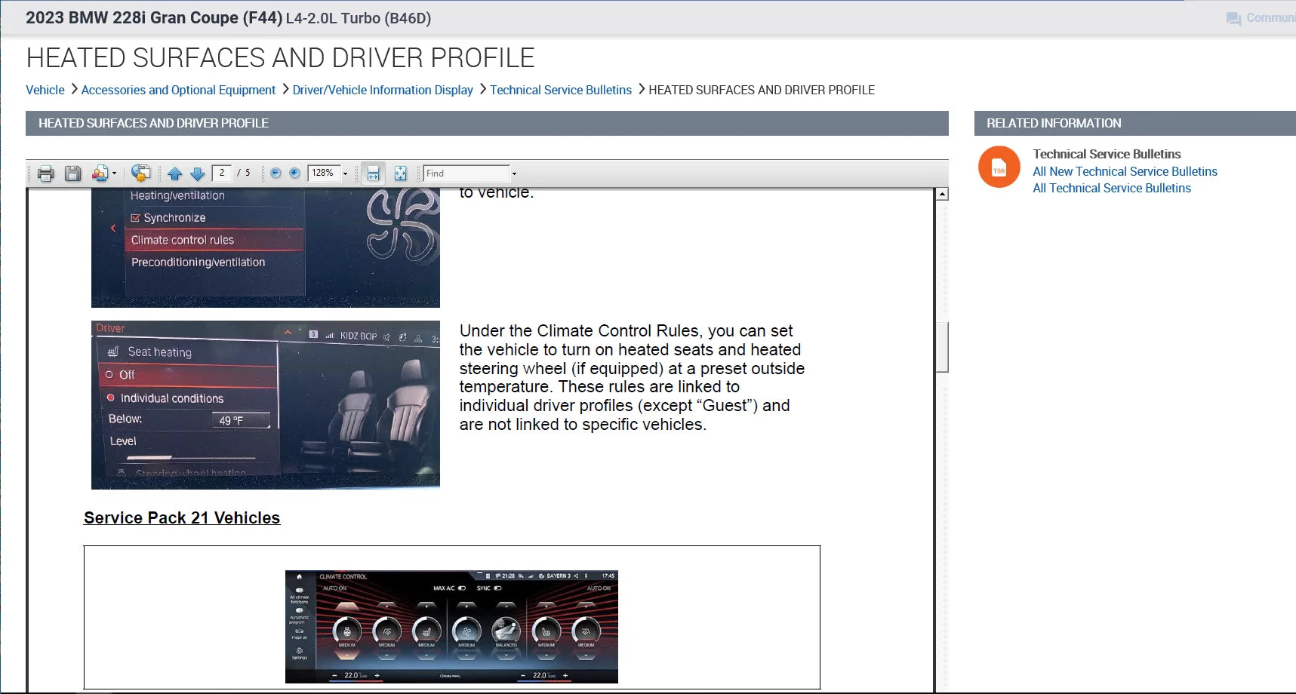Click the Print icon in PDF toolbar
The image size is (1296, 694).
45,173
